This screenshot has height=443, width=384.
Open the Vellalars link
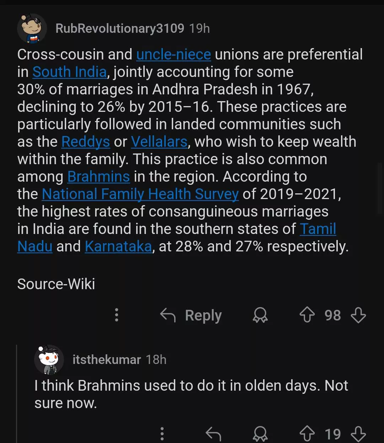click(159, 142)
